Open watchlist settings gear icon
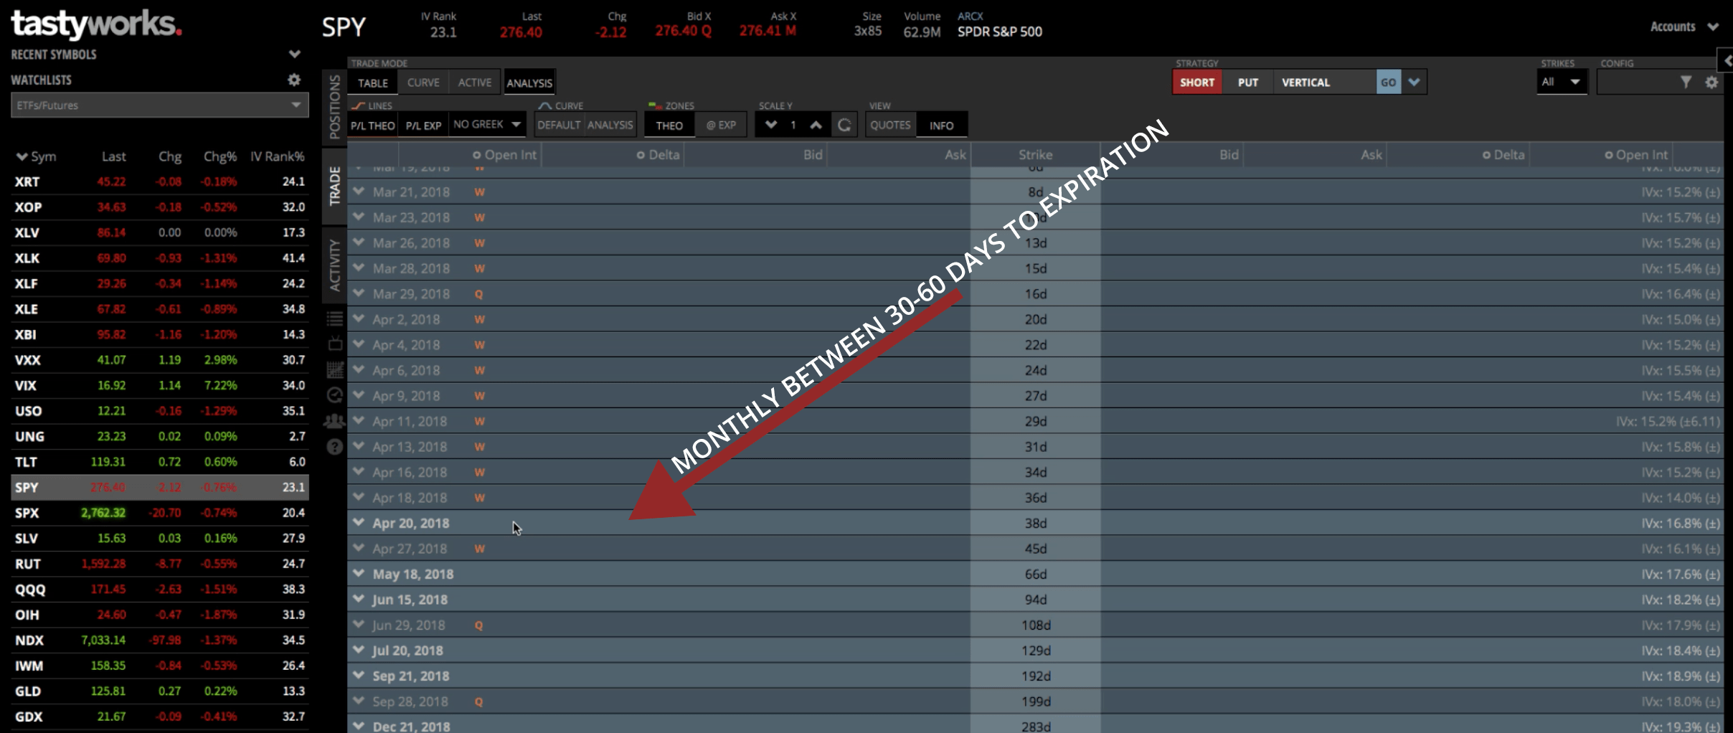This screenshot has height=733, width=1733. pos(294,80)
